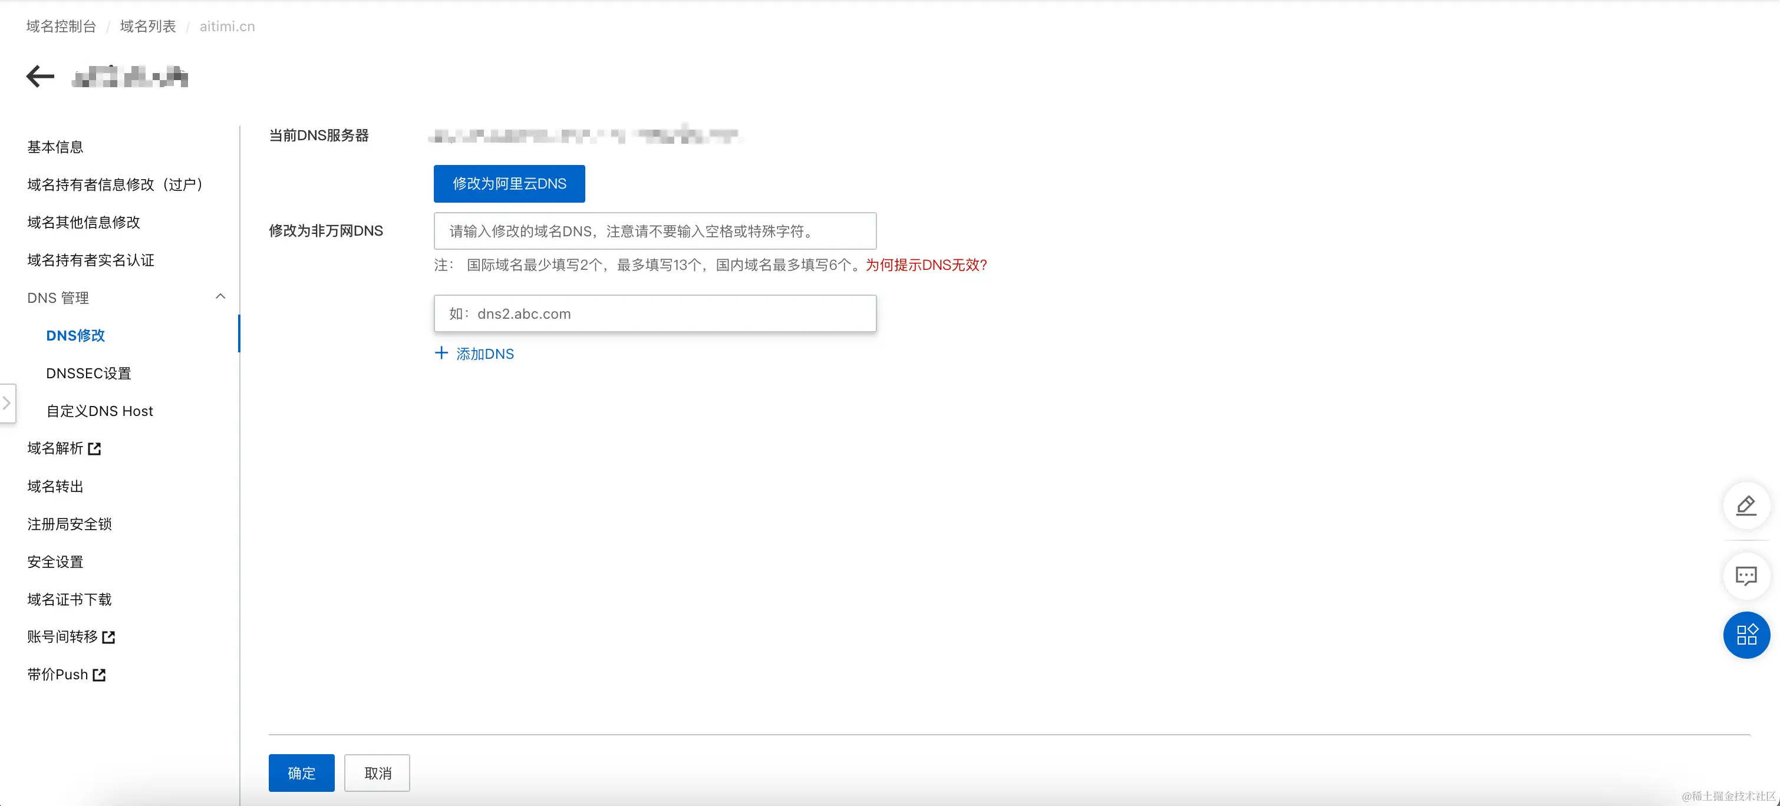This screenshot has height=806, width=1780.
Task: Click the plus icon beside 添加DNS
Action: click(x=441, y=353)
